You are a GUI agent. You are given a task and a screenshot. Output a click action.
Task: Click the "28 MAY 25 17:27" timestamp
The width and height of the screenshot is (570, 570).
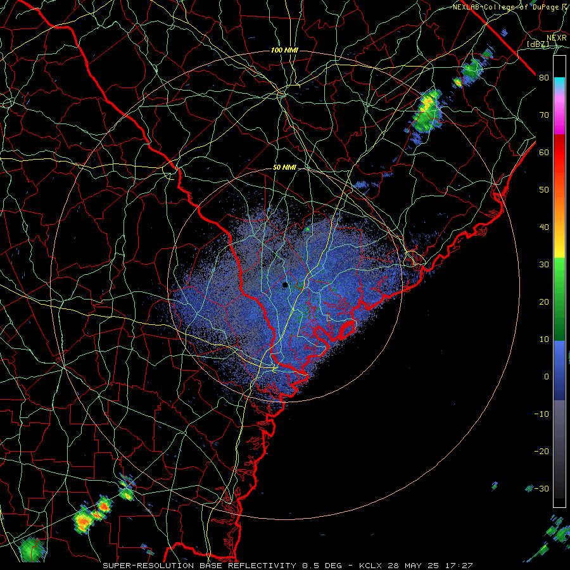(x=429, y=566)
